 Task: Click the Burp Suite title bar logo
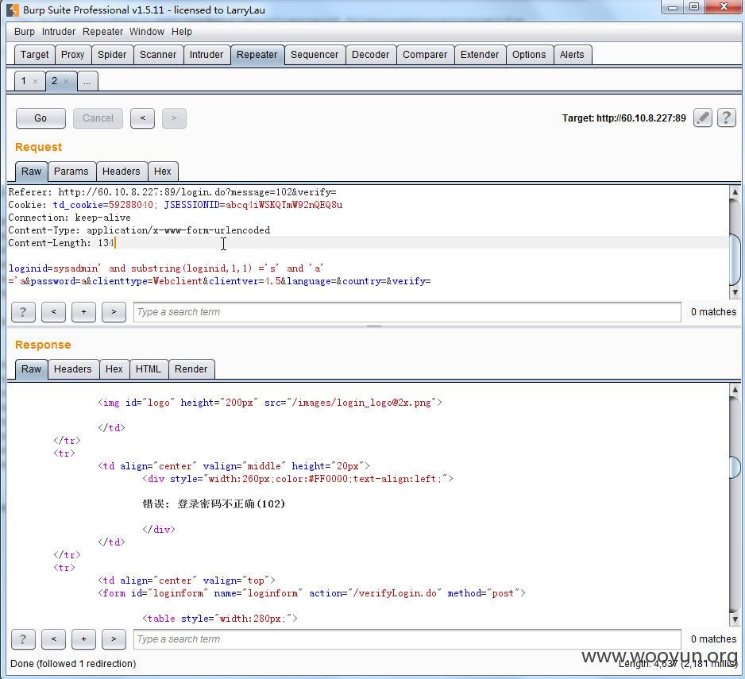[13, 10]
